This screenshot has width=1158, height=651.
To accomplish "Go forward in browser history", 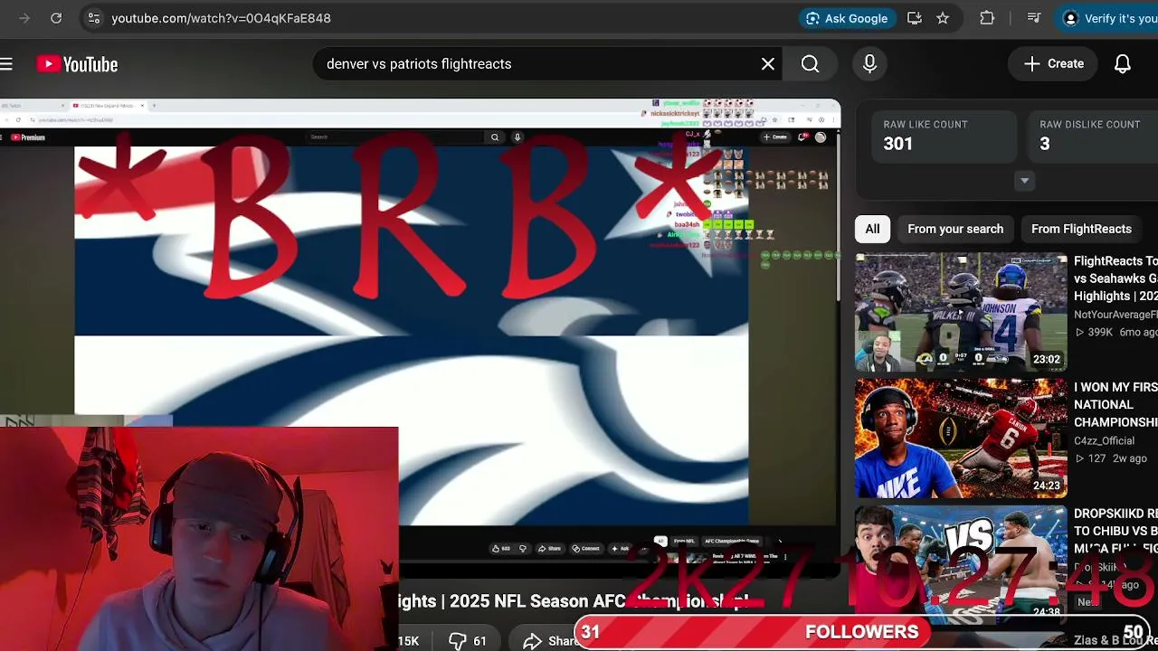I will [x=24, y=18].
